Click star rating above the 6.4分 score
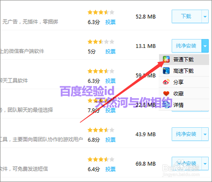The image size is (212, 182). coord(101,160)
